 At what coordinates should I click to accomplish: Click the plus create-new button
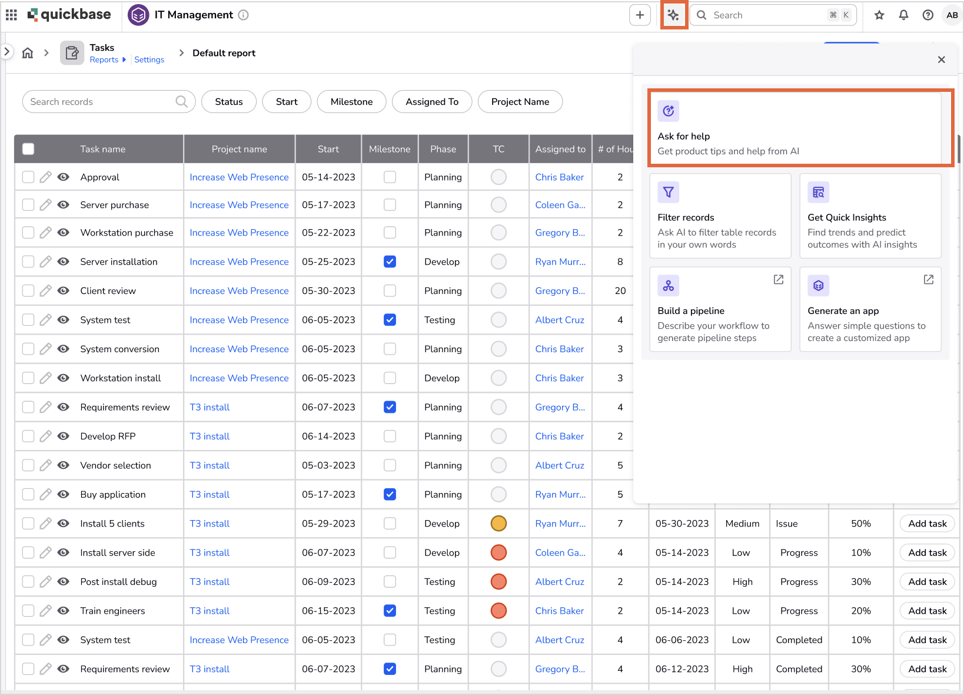[640, 15]
